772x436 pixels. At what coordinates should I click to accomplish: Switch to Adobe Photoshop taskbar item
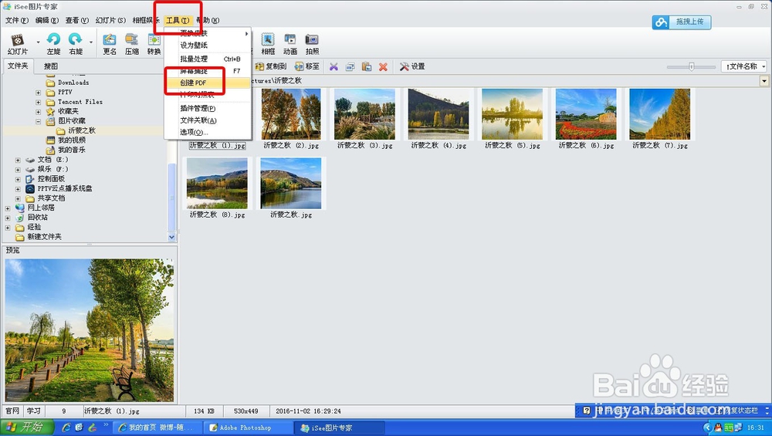point(249,428)
